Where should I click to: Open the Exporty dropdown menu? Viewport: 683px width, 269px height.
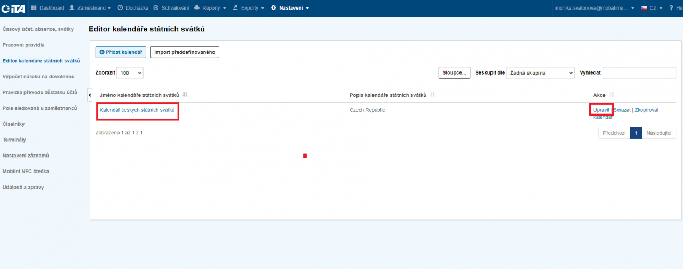(x=249, y=8)
